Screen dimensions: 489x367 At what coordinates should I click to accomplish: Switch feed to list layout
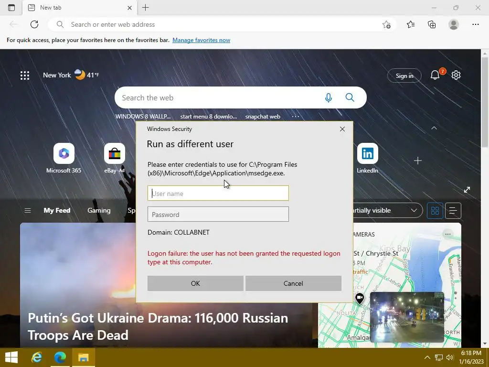tap(453, 211)
